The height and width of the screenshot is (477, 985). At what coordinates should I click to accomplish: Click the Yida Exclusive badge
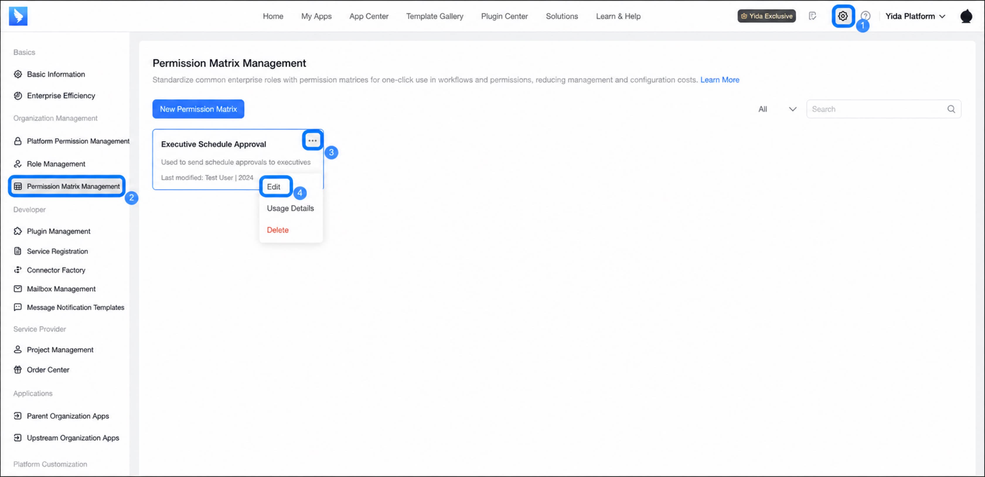[x=767, y=16]
